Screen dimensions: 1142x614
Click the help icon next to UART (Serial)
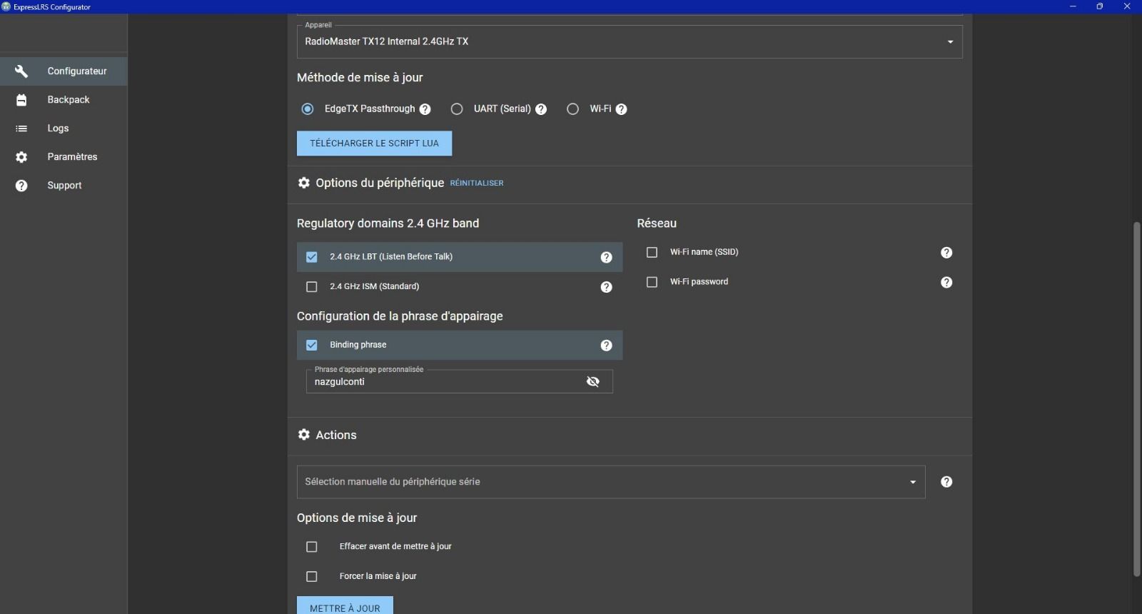point(541,109)
